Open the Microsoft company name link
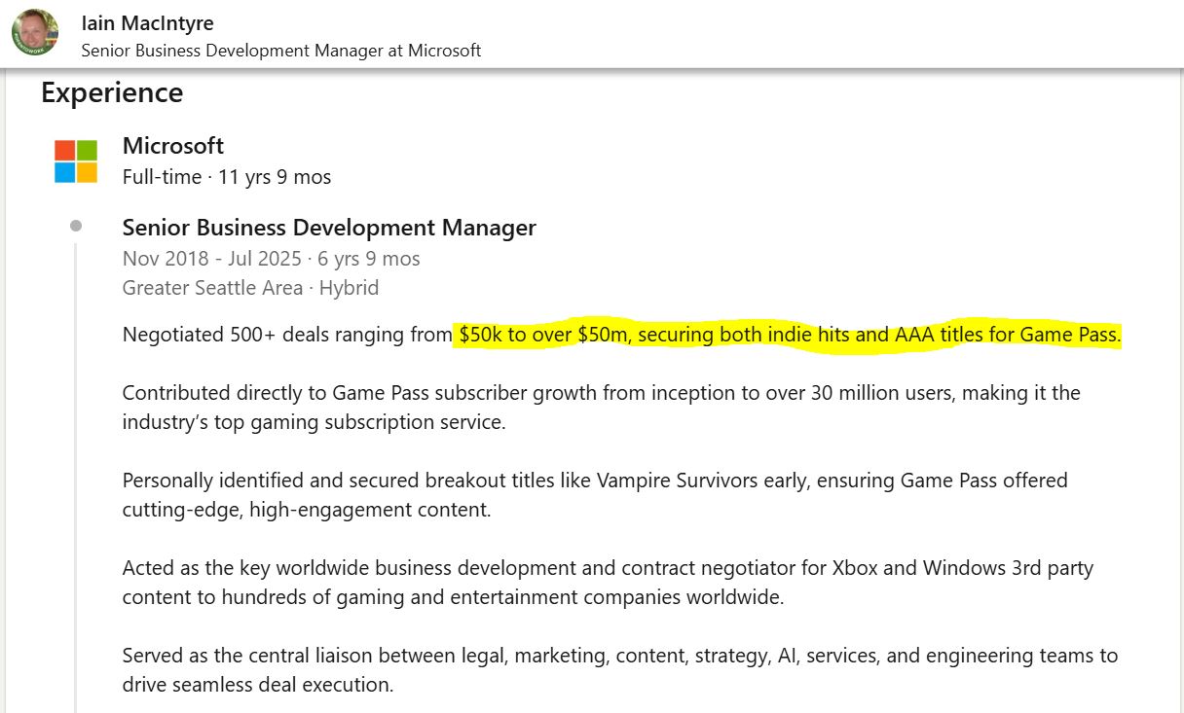 pyautogui.click(x=173, y=146)
